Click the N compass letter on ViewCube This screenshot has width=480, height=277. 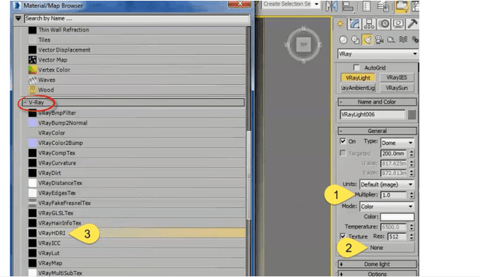[304, 28]
